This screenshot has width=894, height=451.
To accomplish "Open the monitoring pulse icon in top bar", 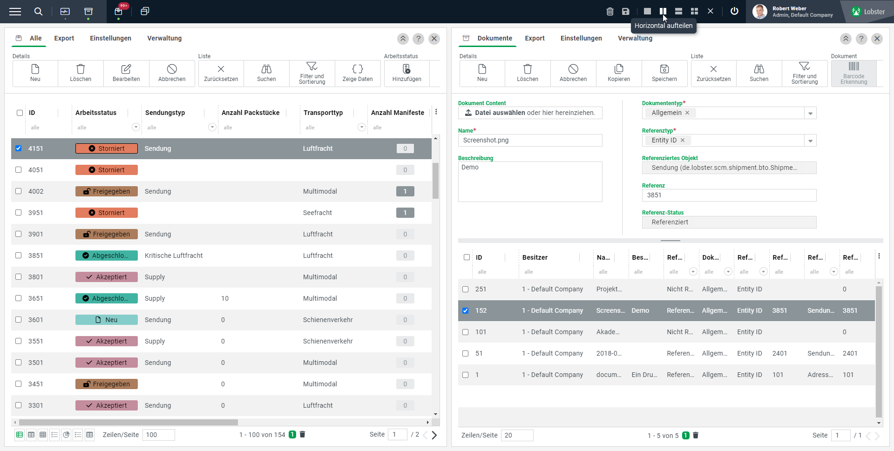I will pos(65,12).
